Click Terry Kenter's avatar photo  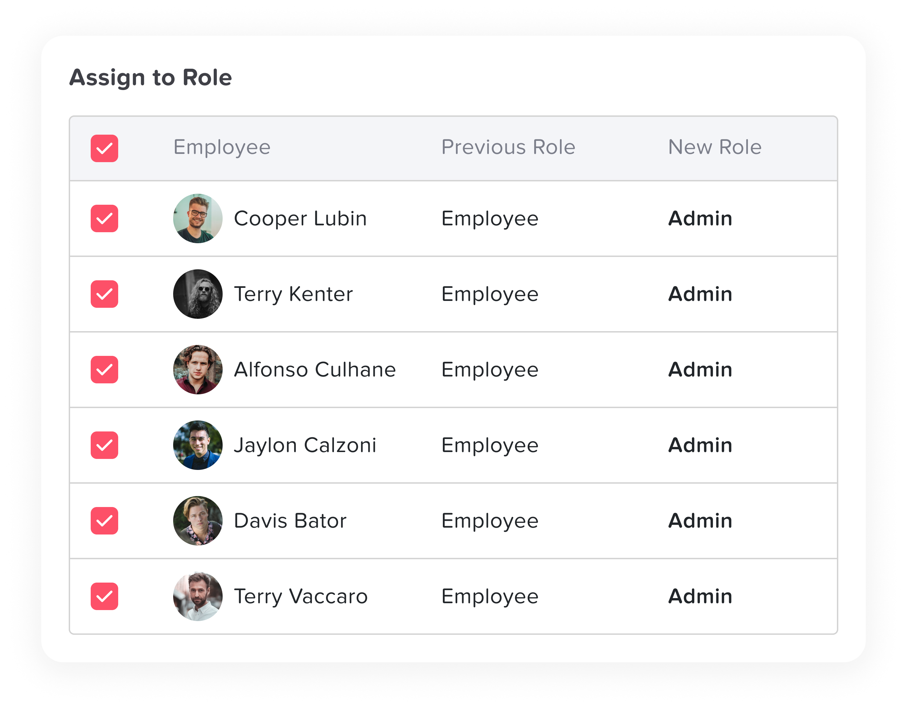click(198, 294)
